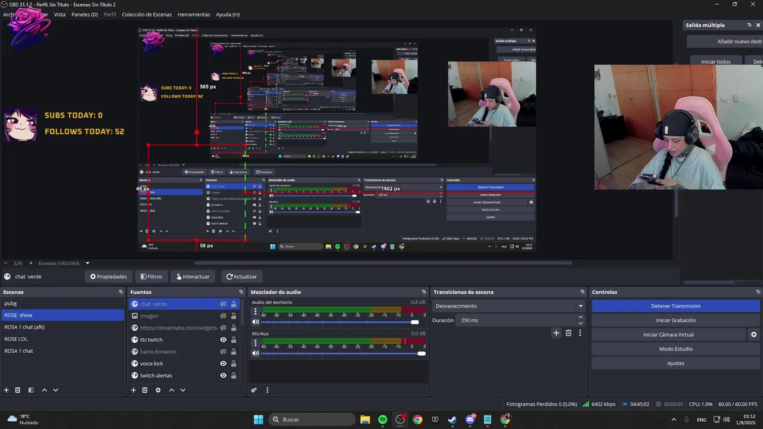This screenshot has height=429, width=763.
Task: Unlock the voice kick source
Action: coord(234,363)
